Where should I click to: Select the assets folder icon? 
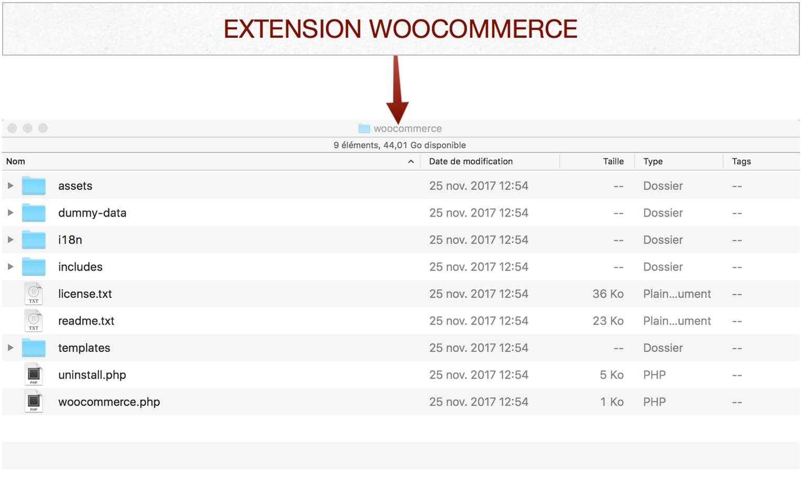click(34, 186)
